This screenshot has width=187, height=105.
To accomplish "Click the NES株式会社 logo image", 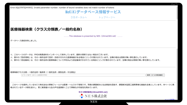I will coord(93,96).
